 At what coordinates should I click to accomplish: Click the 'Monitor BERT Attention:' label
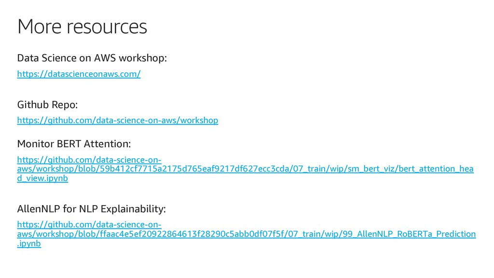(74, 144)
